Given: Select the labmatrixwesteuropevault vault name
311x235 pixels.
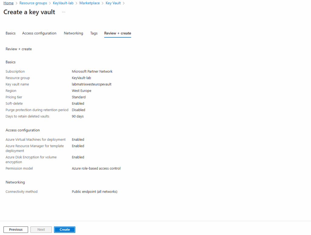Looking at the screenshot, I should pyautogui.click(x=91, y=84).
